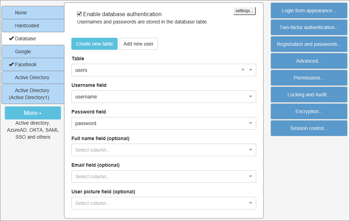Open settings for database authentication
Screen dimensions: 350x221
(x=244, y=11)
